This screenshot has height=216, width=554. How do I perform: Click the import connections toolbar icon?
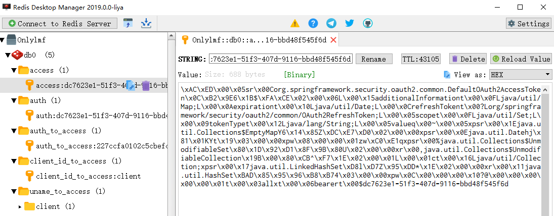click(128, 24)
